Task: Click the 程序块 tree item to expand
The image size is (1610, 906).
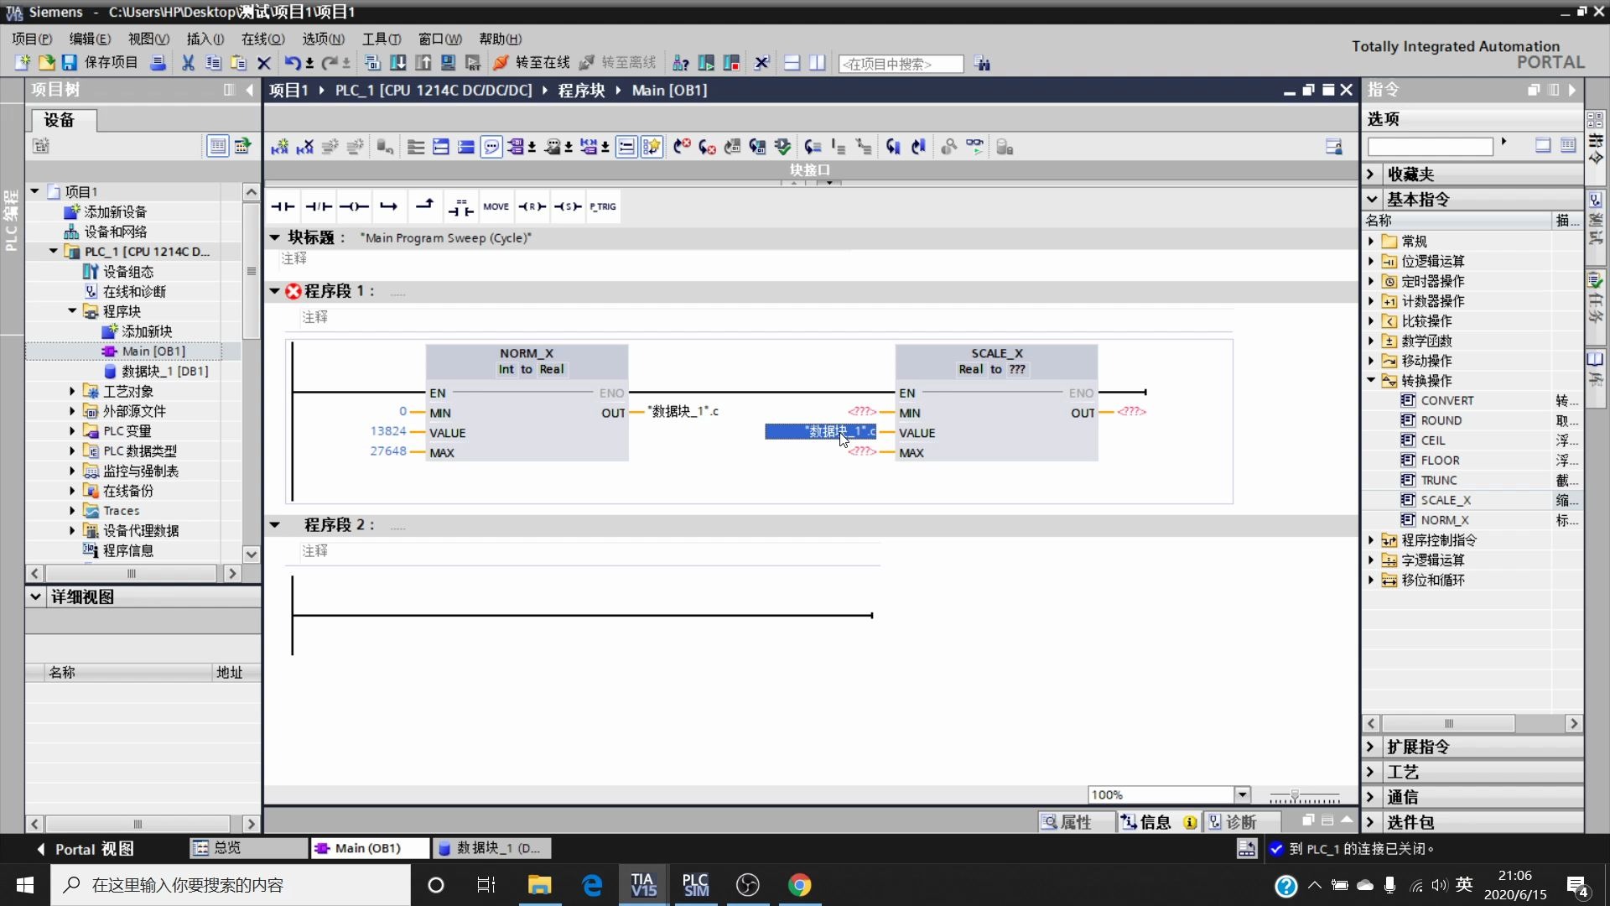Action: pyautogui.click(x=121, y=311)
